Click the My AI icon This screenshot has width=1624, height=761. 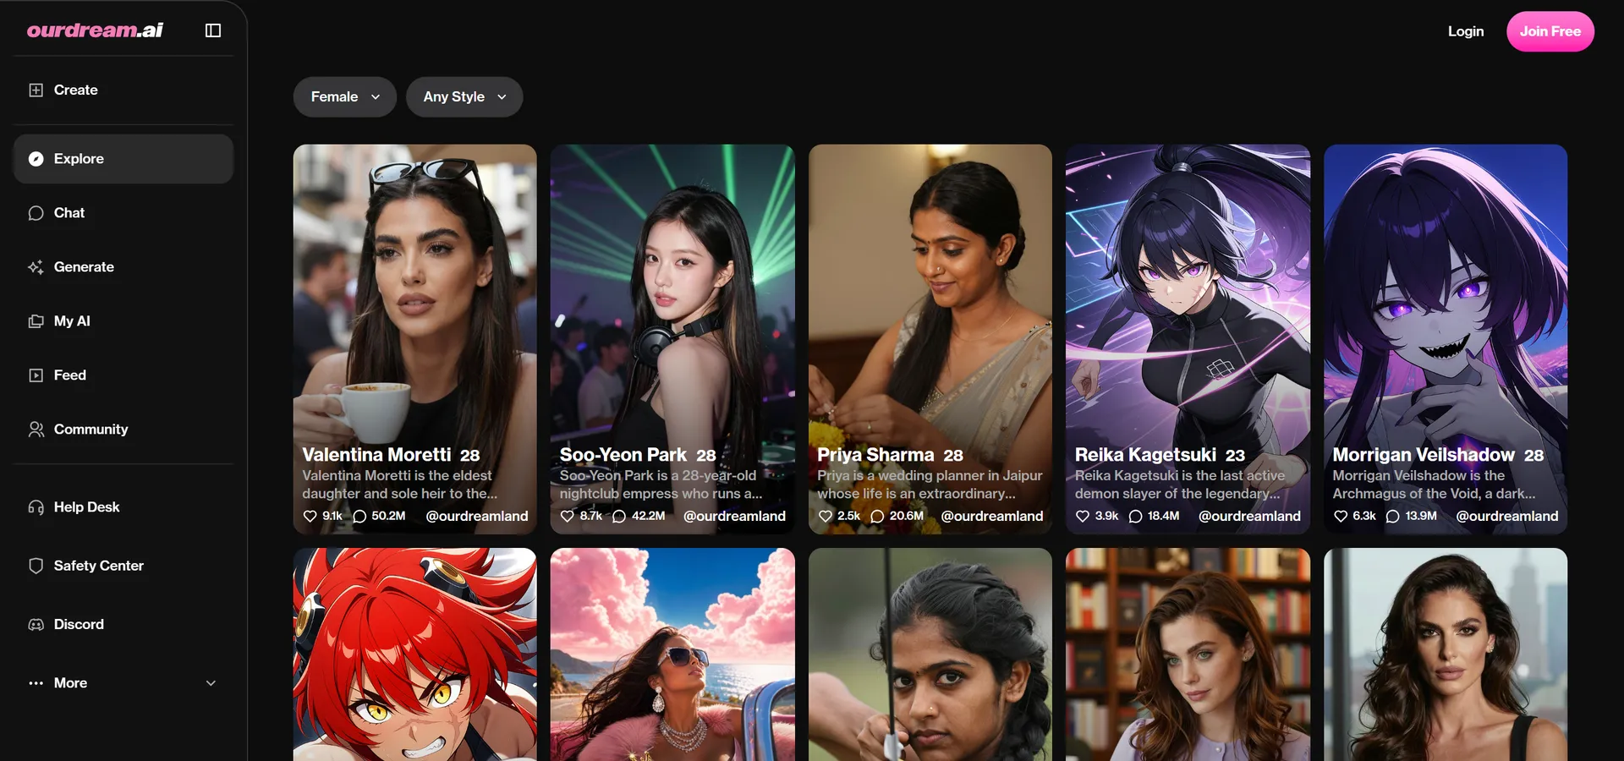pos(36,321)
